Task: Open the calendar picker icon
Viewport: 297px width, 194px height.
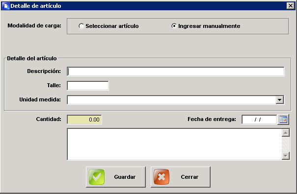Action: [283, 120]
